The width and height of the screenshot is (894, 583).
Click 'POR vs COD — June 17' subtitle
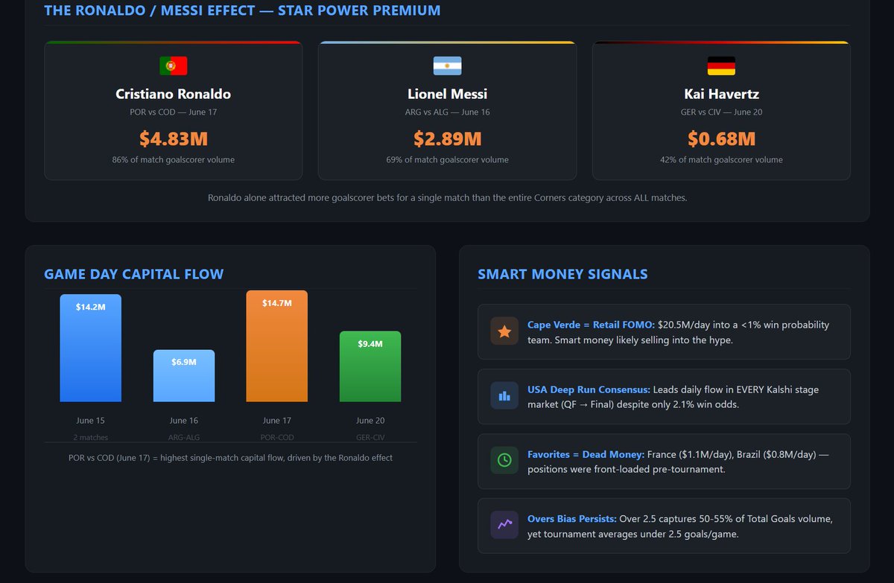(173, 112)
